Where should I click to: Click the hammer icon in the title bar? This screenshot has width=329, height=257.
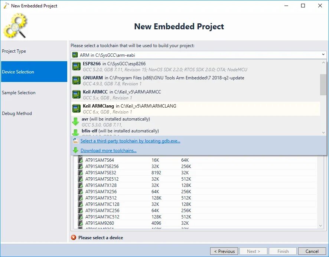(6, 6)
